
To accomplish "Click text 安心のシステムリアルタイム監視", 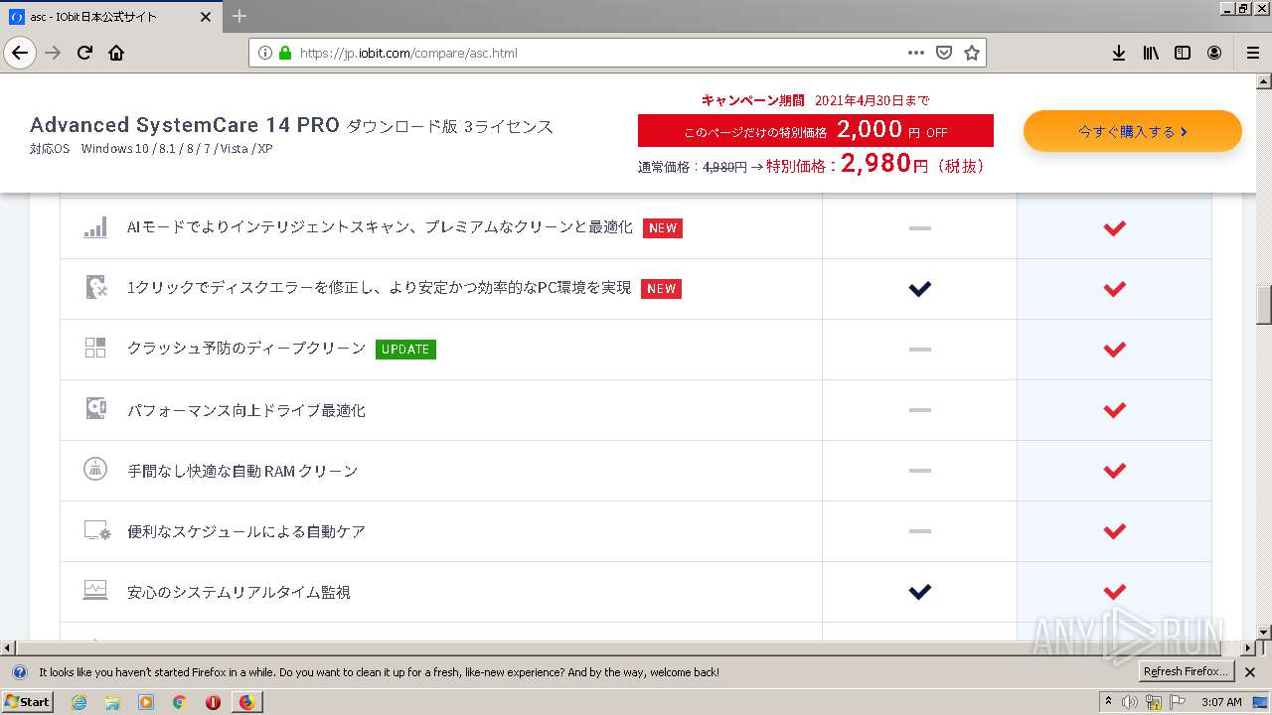I will pyautogui.click(x=238, y=592).
